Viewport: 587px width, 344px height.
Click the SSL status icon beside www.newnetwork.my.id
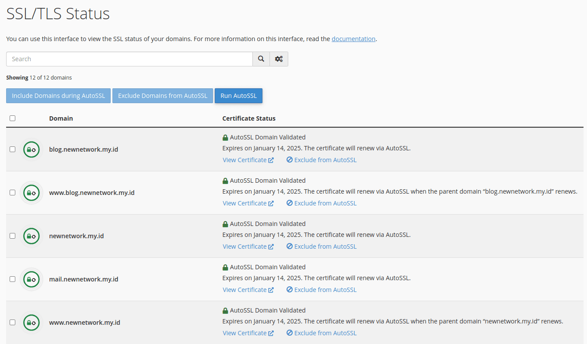point(31,323)
